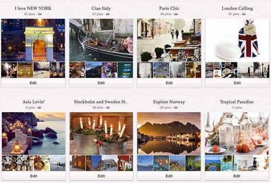The height and width of the screenshot is (183, 271).
Task: Open the Asia Lovin' board title
Action: 34,102
